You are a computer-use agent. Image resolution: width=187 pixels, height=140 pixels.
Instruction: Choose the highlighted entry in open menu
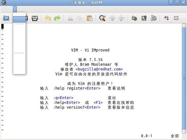19,19
